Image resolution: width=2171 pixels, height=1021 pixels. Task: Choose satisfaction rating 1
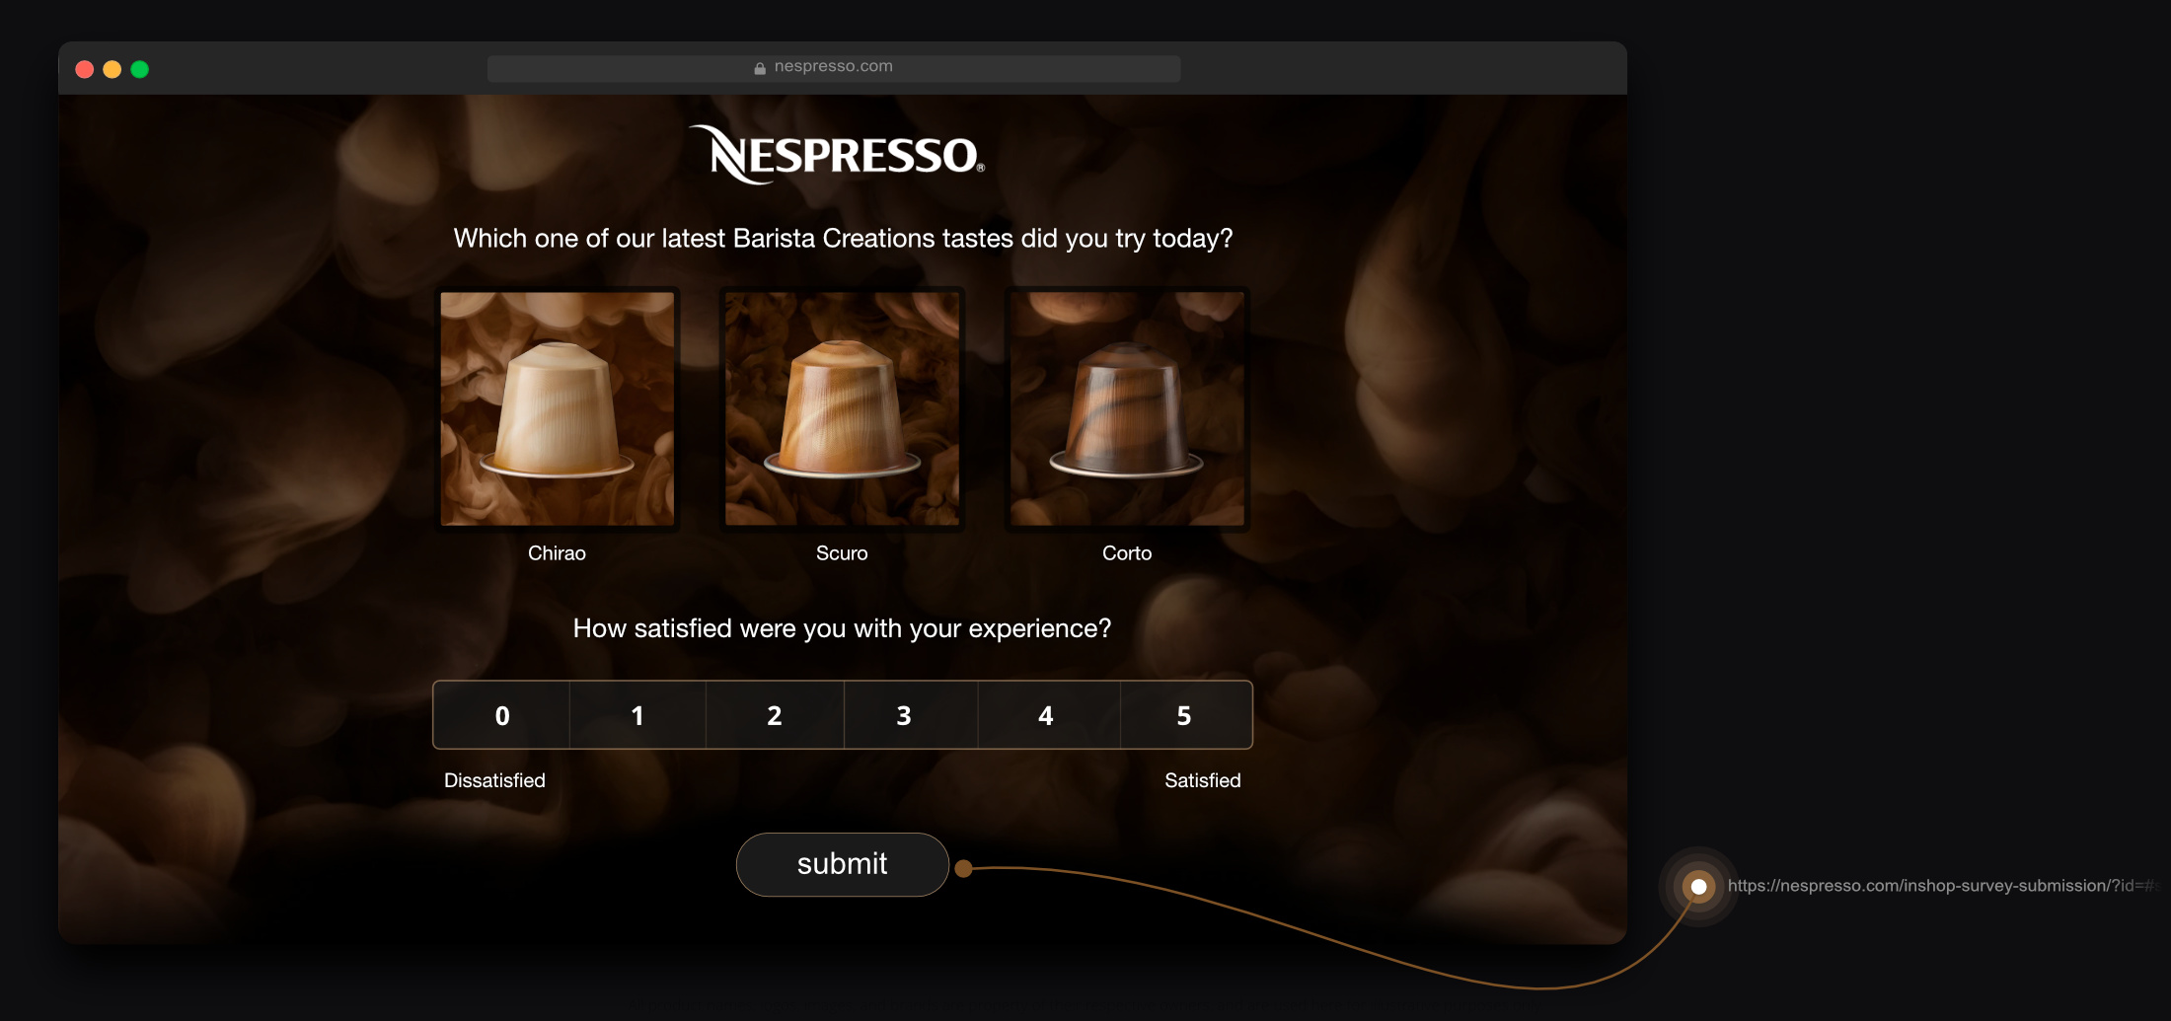click(x=637, y=715)
